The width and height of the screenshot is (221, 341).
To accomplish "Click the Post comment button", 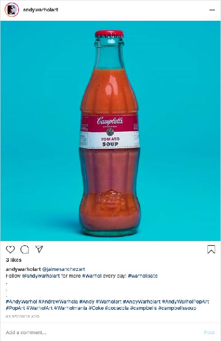I will pyautogui.click(x=209, y=332).
